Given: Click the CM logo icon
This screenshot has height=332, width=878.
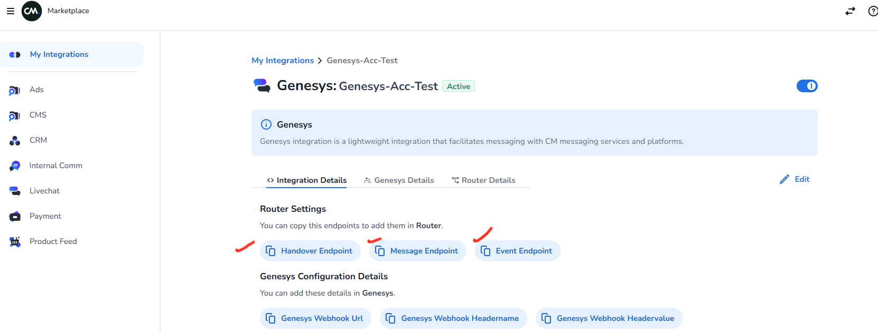Looking at the screenshot, I should [32, 11].
